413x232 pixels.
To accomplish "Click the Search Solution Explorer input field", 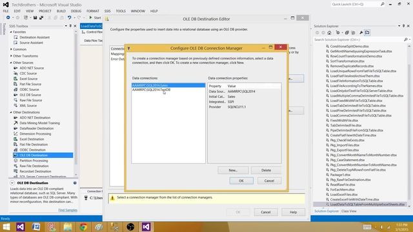I will (359, 39).
